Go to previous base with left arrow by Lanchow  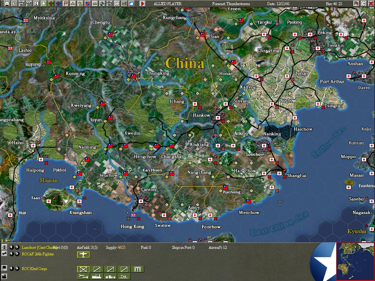point(12,247)
